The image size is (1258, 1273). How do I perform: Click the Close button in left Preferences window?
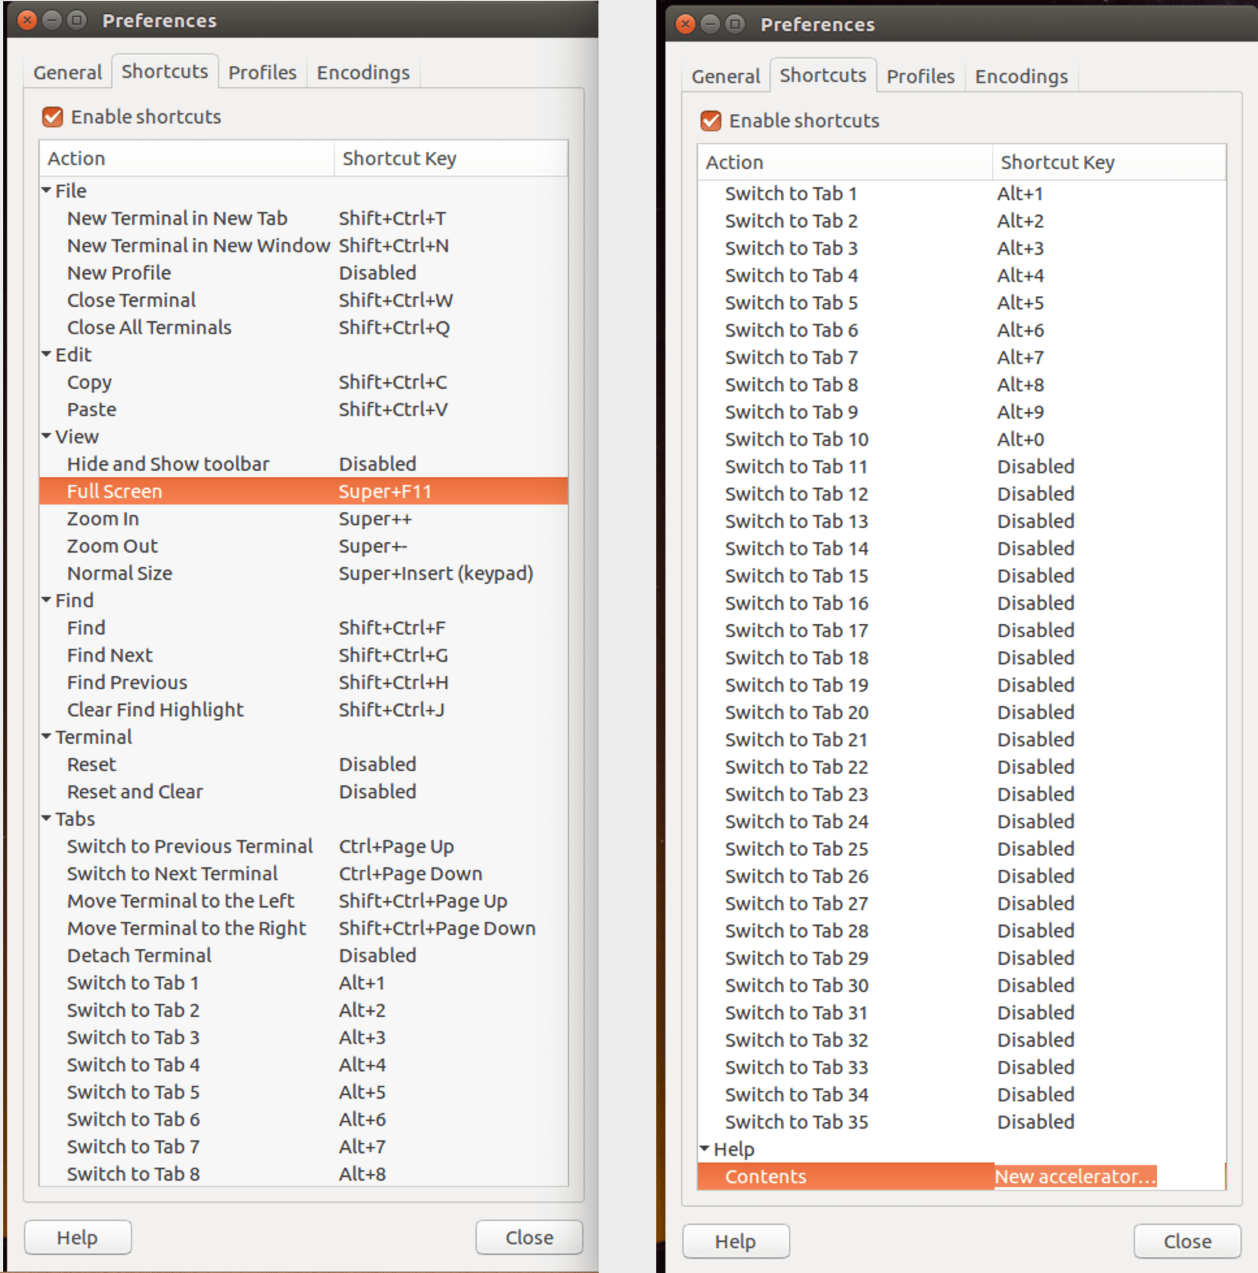[529, 1237]
